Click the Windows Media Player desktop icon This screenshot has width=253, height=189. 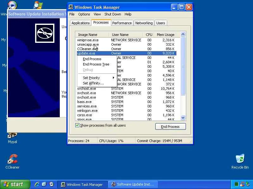click(x=12, y=6)
